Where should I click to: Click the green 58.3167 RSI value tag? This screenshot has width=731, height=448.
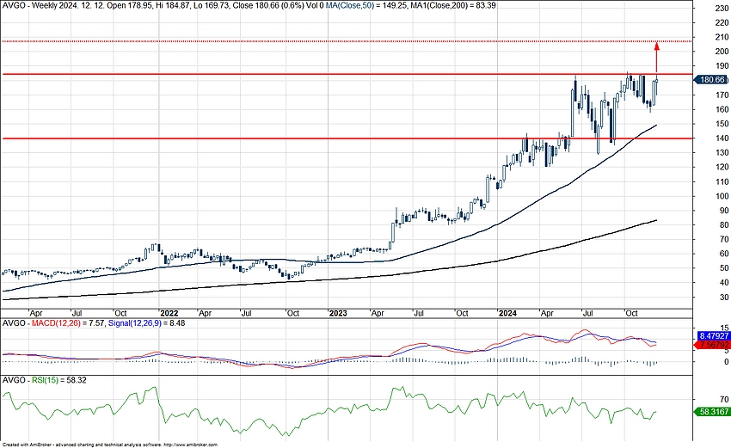click(x=712, y=412)
